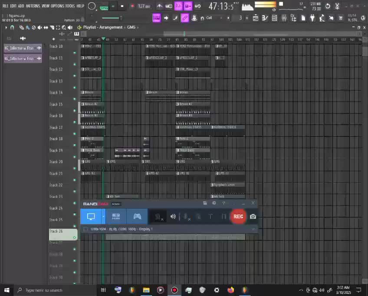This screenshot has height=296, width=368.
Task: Toggle the link icon in main toolbar
Action: pyautogui.click(x=184, y=18)
